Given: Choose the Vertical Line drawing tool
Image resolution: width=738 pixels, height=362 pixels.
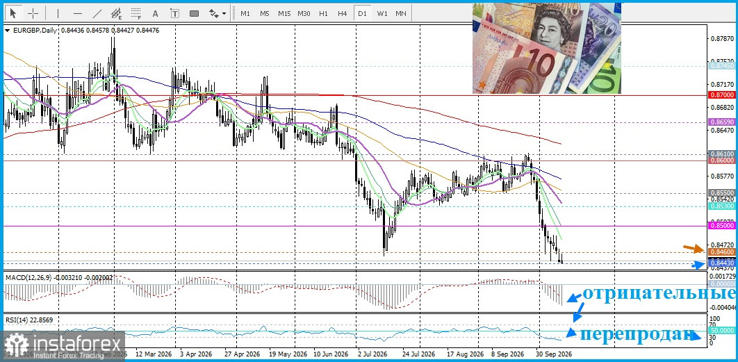Looking at the screenshot, I should coord(58,13).
